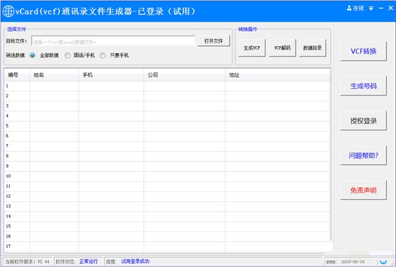The height and width of the screenshot is (267, 396).
Task: Open the 问题帮助? help button
Action: (364, 156)
